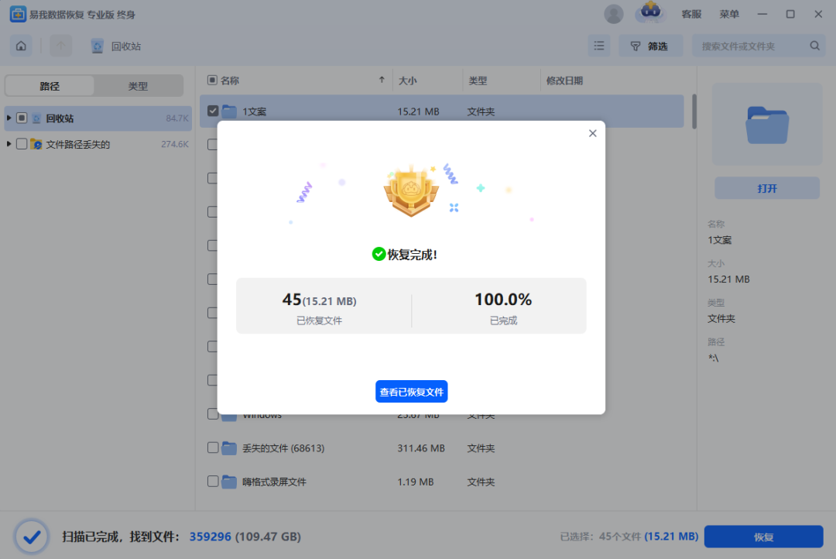Image resolution: width=836 pixels, height=559 pixels.
Task: Expand the 回收站 tree node
Action: point(9,118)
